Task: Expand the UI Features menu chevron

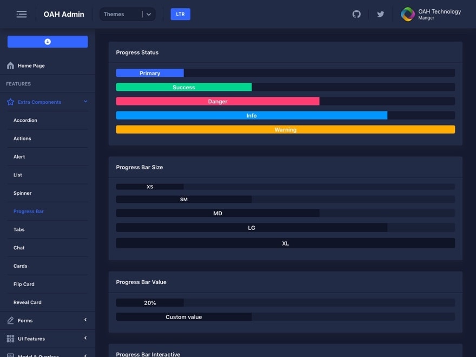Action: tap(85, 339)
